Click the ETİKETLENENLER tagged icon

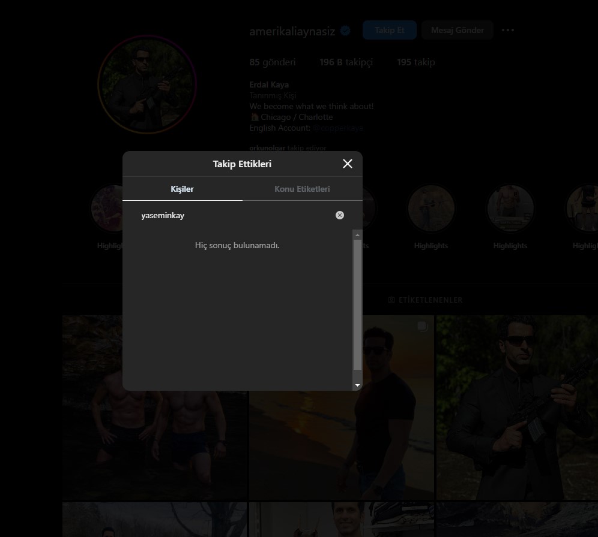391,300
